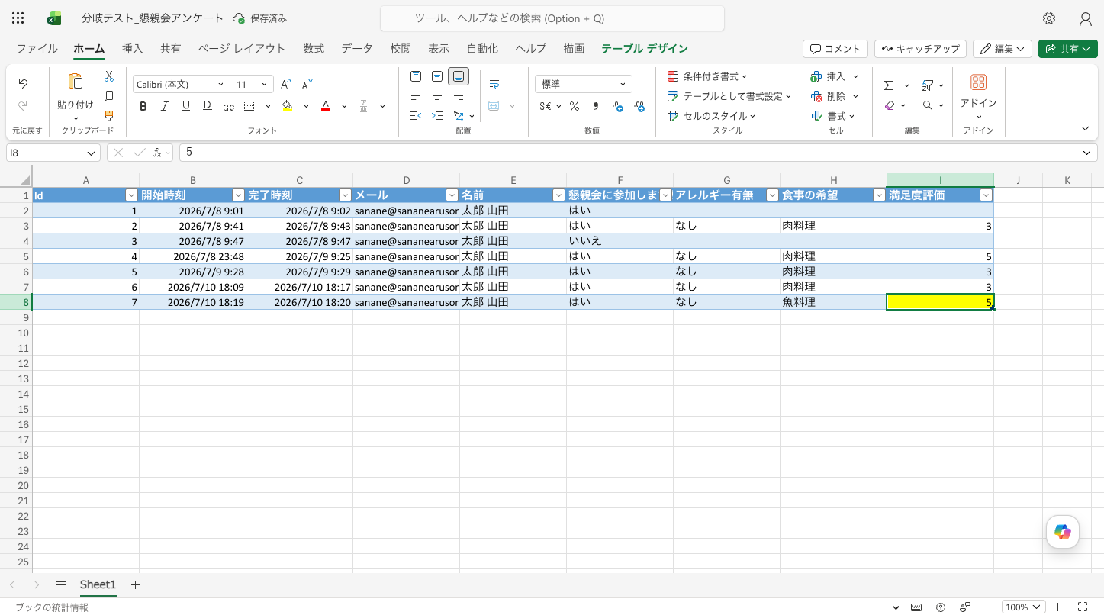1104x615 pixels.
Task: Click the yellow fill color bucket
Action: click(x=287, y=106)
